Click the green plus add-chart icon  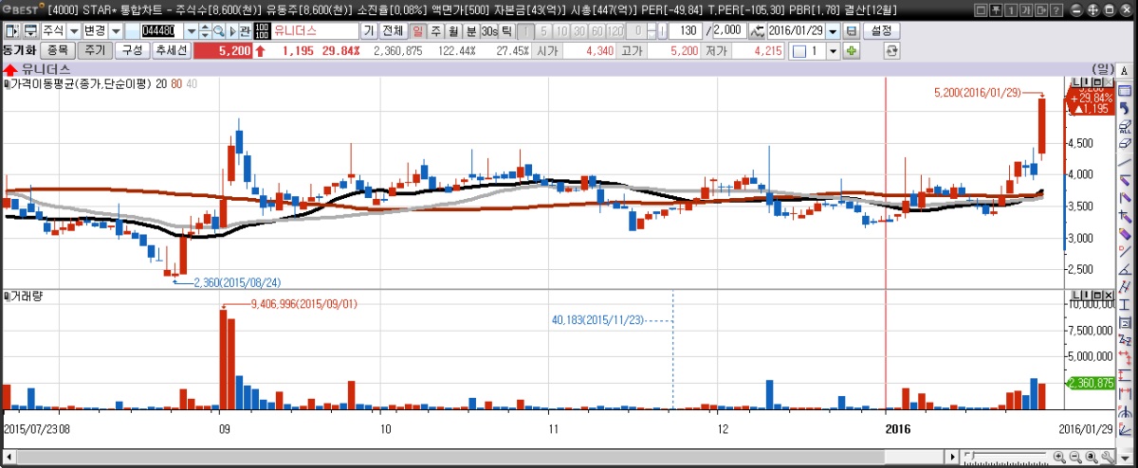852,50
